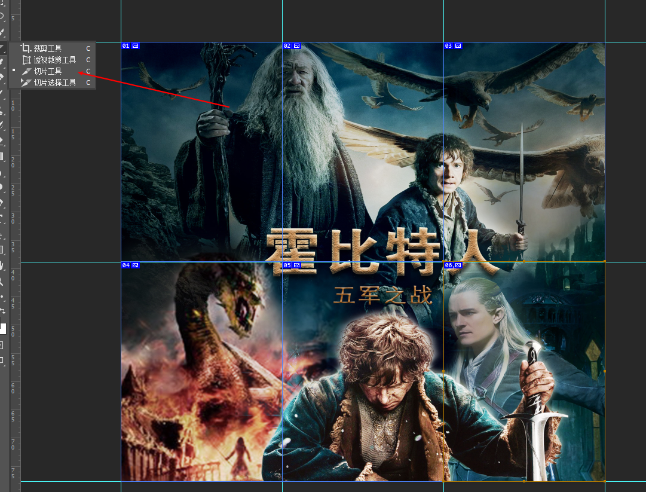
Task: Click the image-type icon beside slice 03
Action: point(458,46)
